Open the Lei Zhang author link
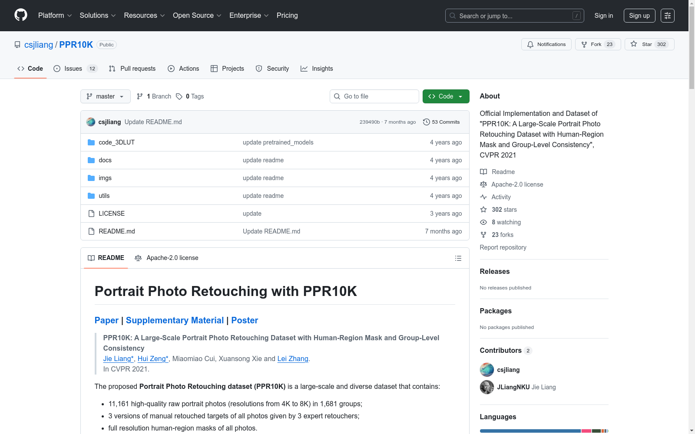The width and height of the screenshot is (695, 434). (x=293, y=358)
